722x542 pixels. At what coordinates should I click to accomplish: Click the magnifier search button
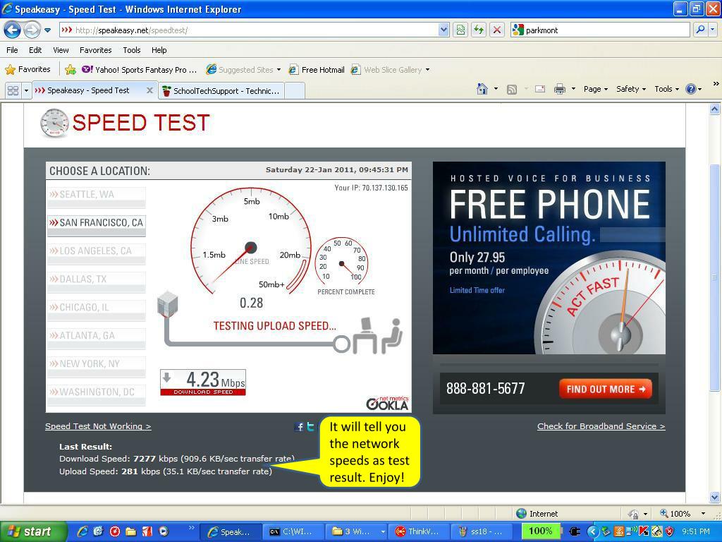coord(700,30)
